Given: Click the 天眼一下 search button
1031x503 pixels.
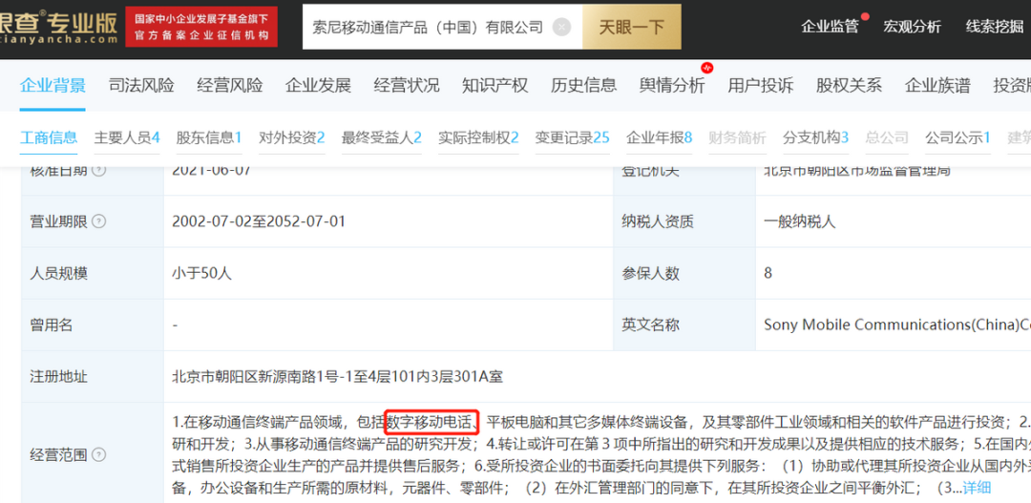Looking at the screenshot, I should [631, 27].
